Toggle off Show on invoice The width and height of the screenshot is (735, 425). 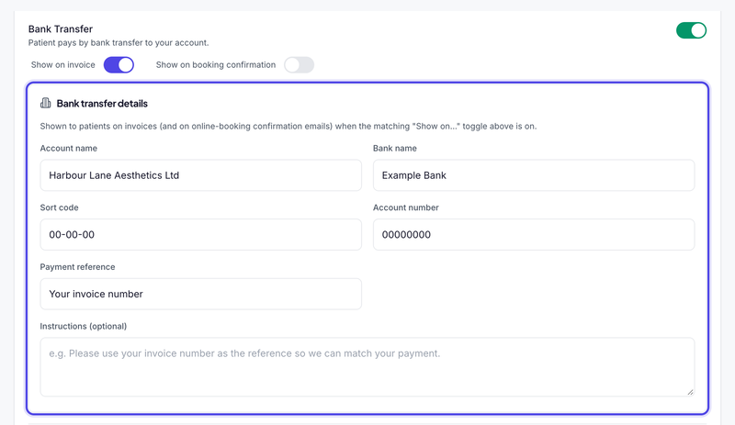point(119,64)
